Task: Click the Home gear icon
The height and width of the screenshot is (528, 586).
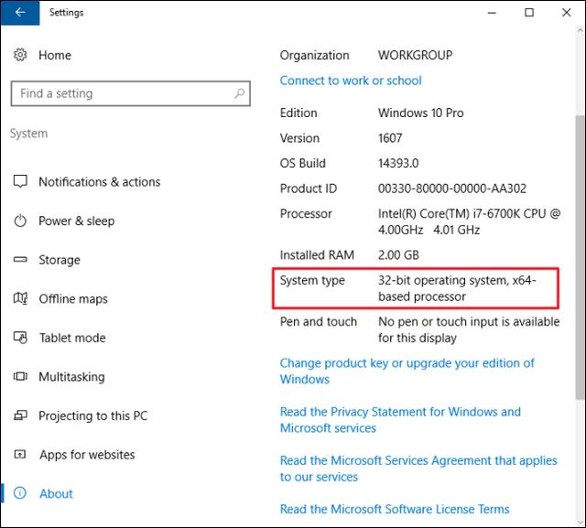Action: [20, 56]
